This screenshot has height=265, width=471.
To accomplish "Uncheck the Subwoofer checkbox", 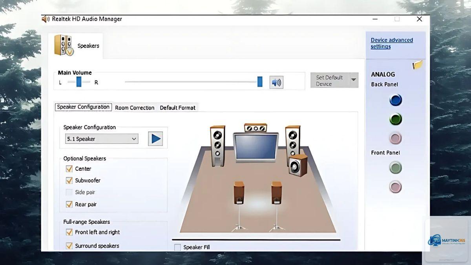I will [x=69, y=181].
